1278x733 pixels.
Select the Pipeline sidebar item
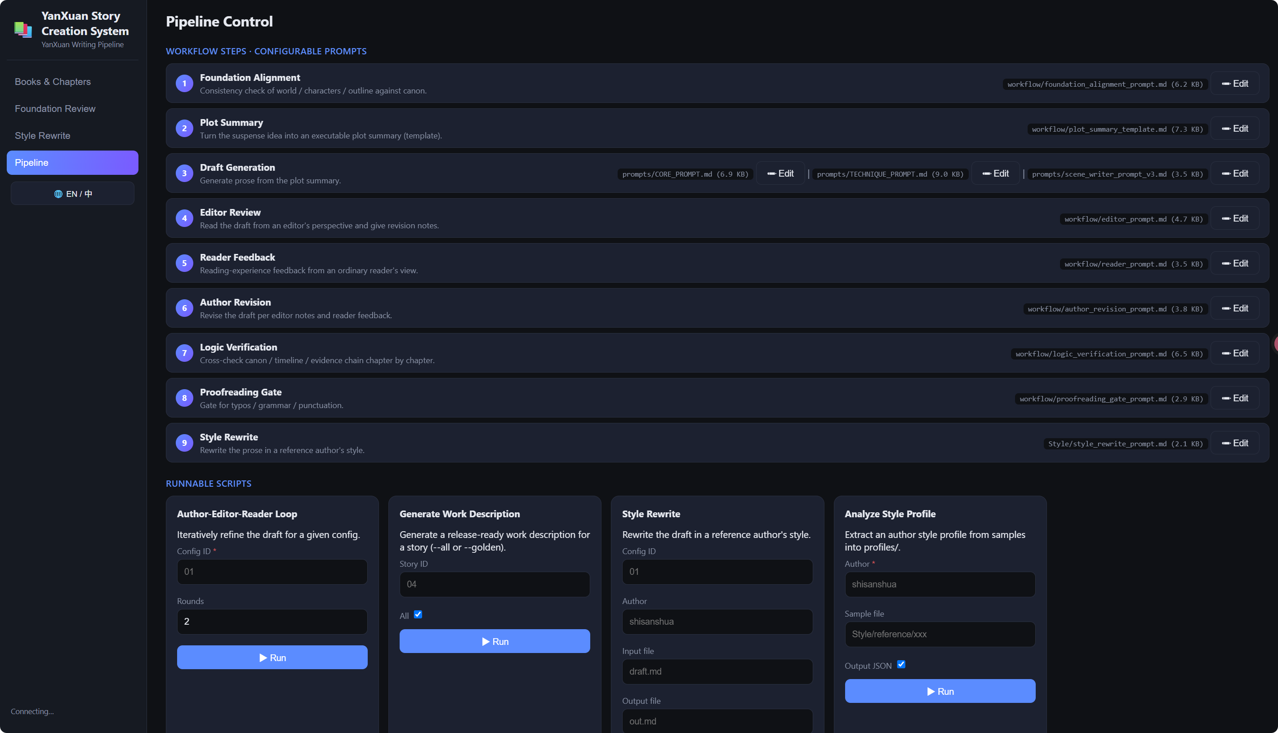pyautogui.click(x=72, y=163)
